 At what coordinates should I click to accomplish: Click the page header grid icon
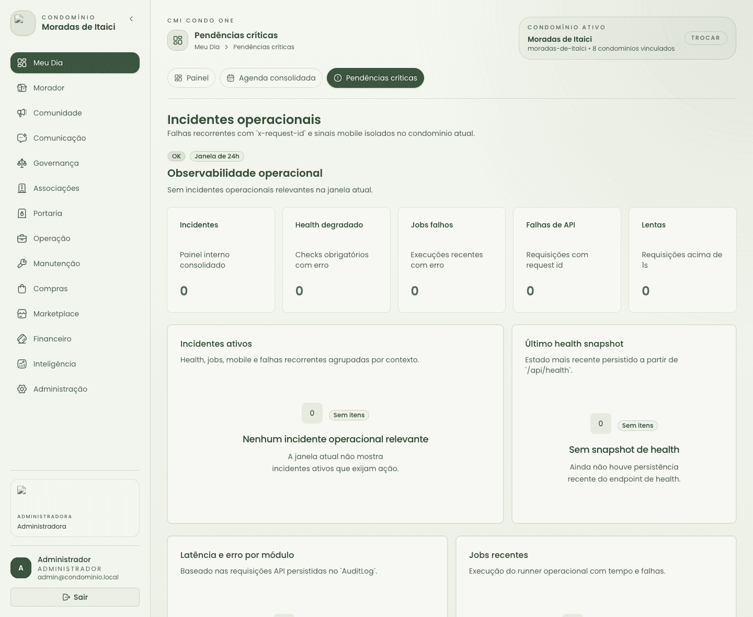click(x=178, y=40)
